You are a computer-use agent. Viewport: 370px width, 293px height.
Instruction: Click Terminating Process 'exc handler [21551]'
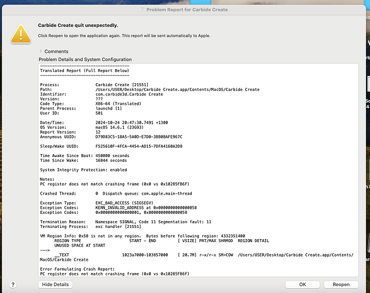[118, 226]
